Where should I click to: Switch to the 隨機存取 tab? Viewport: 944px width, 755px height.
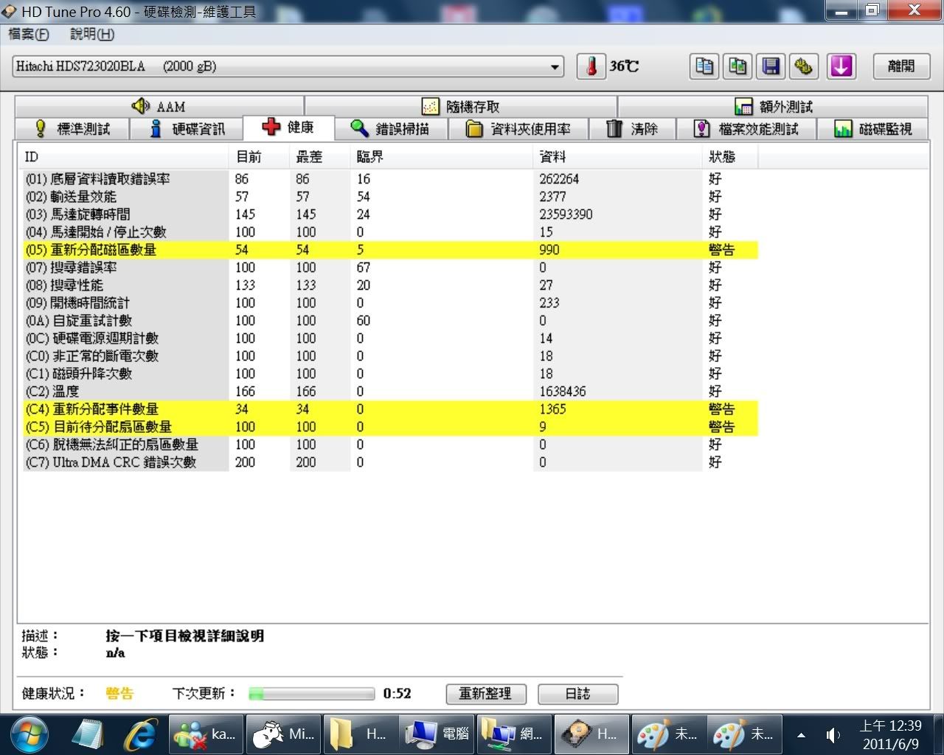[x=461, y=106]
